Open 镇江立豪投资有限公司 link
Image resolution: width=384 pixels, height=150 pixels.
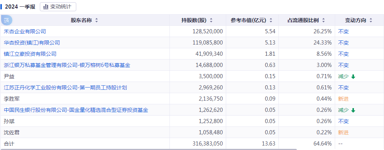(x=30, y=54)
